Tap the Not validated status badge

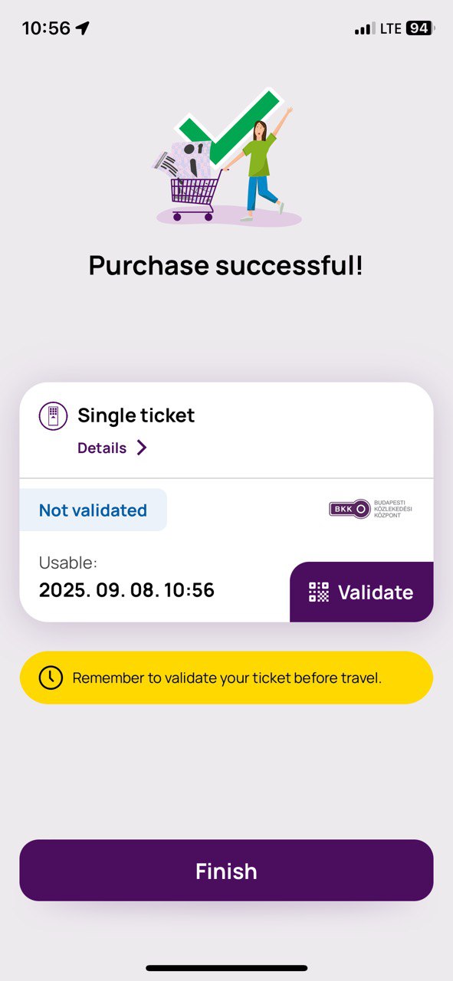[x=93, y=510]
